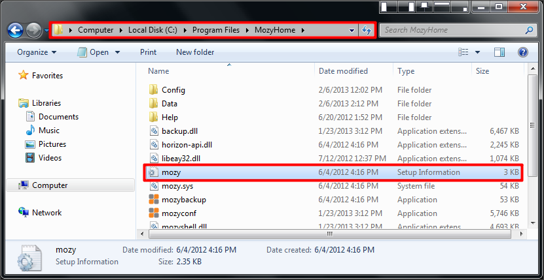Open the Organize dropdown menu
The image size is (544, 280).
37,52
